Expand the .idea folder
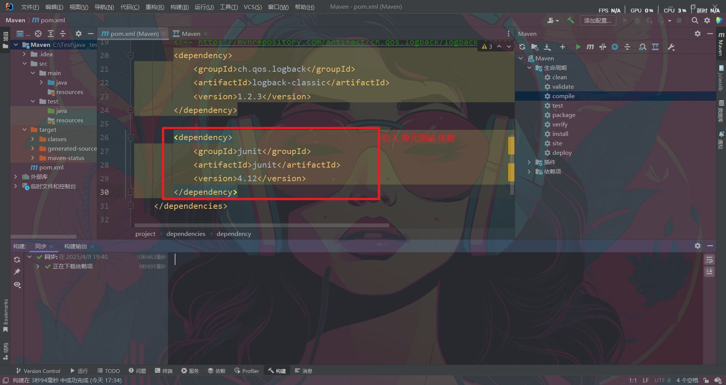 [25, 54]
